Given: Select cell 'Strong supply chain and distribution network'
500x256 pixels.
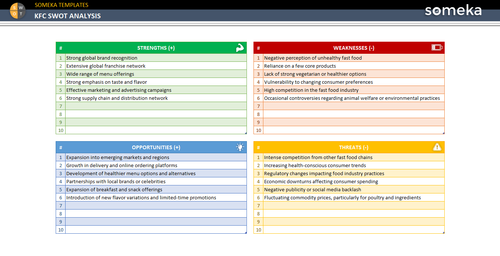Looking at the screenshot, I should point(156,98).
